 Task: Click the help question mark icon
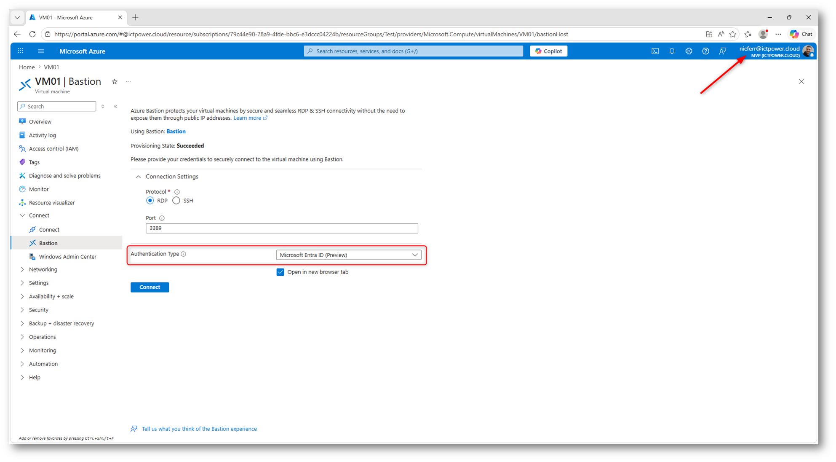pos(705,51)
